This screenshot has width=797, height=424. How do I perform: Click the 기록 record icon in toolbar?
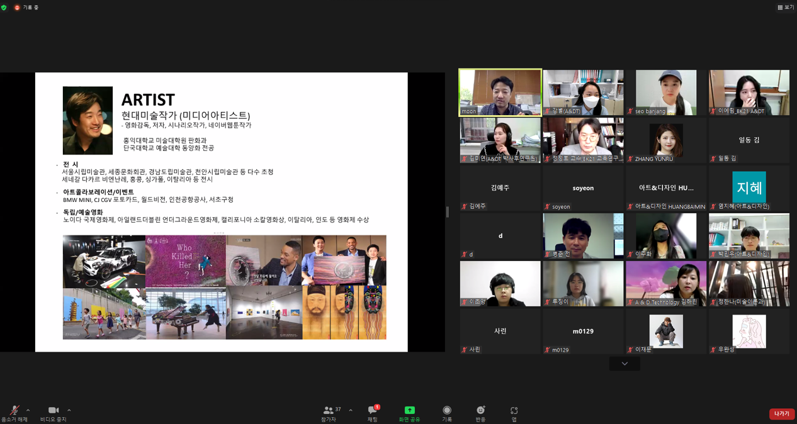tap(446, 410)
